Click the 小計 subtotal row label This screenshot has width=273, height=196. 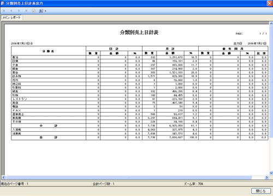[x=49, y=126]
